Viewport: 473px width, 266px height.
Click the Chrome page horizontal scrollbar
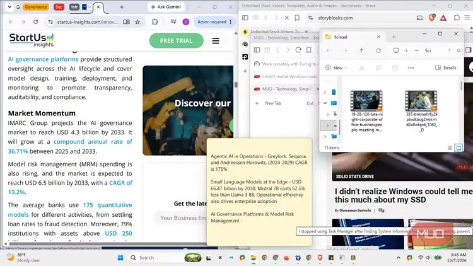tap(107, 244)
